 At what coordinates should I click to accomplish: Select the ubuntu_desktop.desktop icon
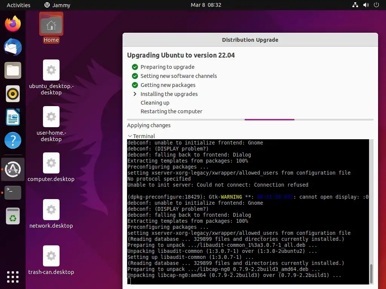(x=51, y=78)
